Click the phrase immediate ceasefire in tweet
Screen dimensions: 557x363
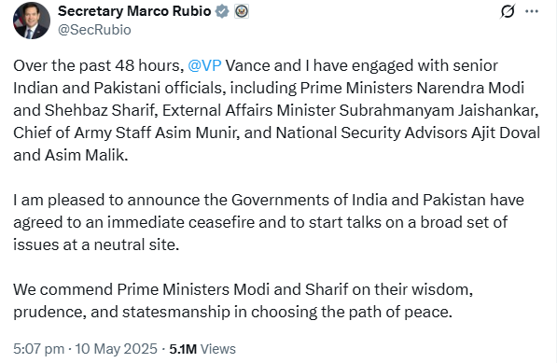[181, 222]
